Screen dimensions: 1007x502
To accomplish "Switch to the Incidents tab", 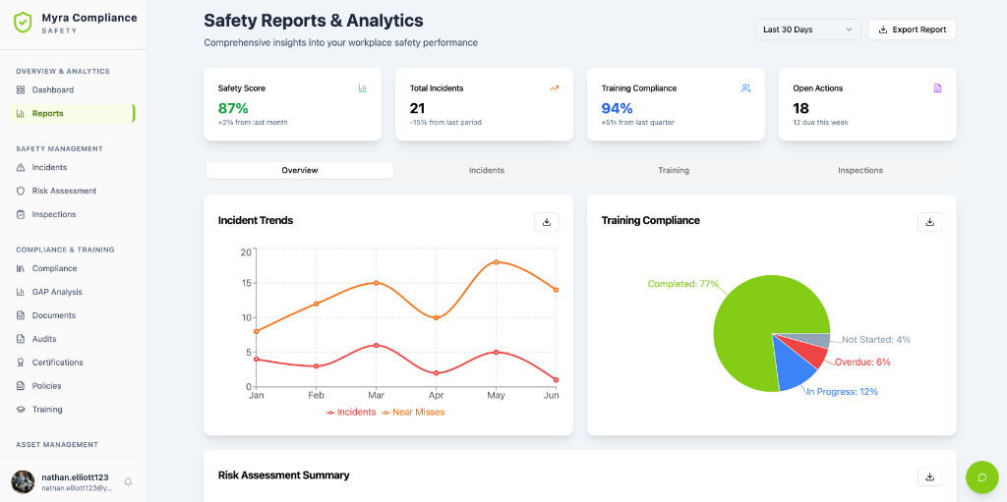I will pos(486,171).
